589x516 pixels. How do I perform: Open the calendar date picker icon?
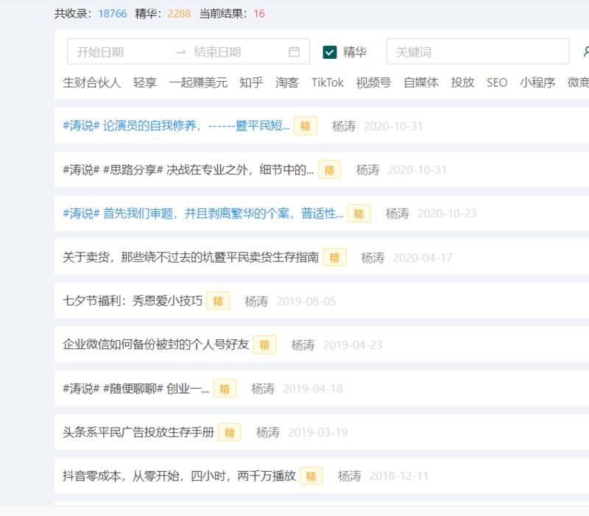click(x=293, y=52)
